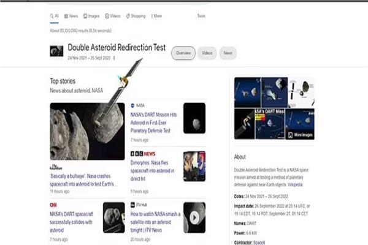Image resolution: width=368 pixels, height=245 pixels.
Task: Click the Impact date row text
Action: click(272, 210)
